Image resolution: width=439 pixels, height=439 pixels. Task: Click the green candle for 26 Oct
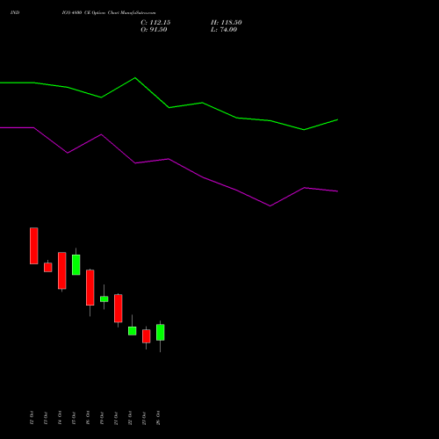tap(161, 333)
